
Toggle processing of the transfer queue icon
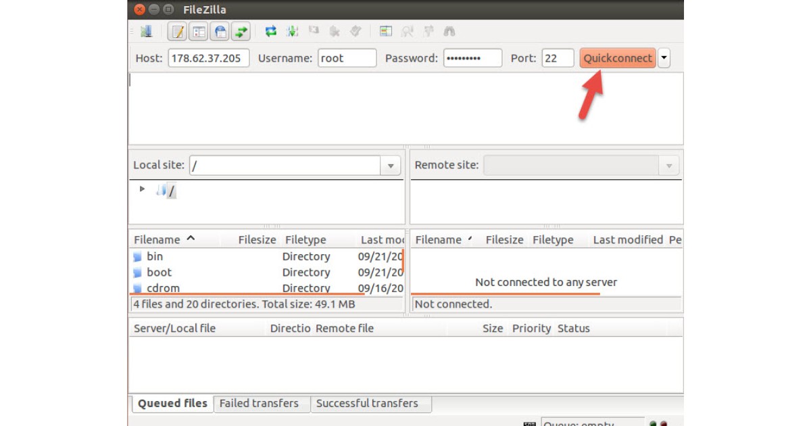(292, 31)
